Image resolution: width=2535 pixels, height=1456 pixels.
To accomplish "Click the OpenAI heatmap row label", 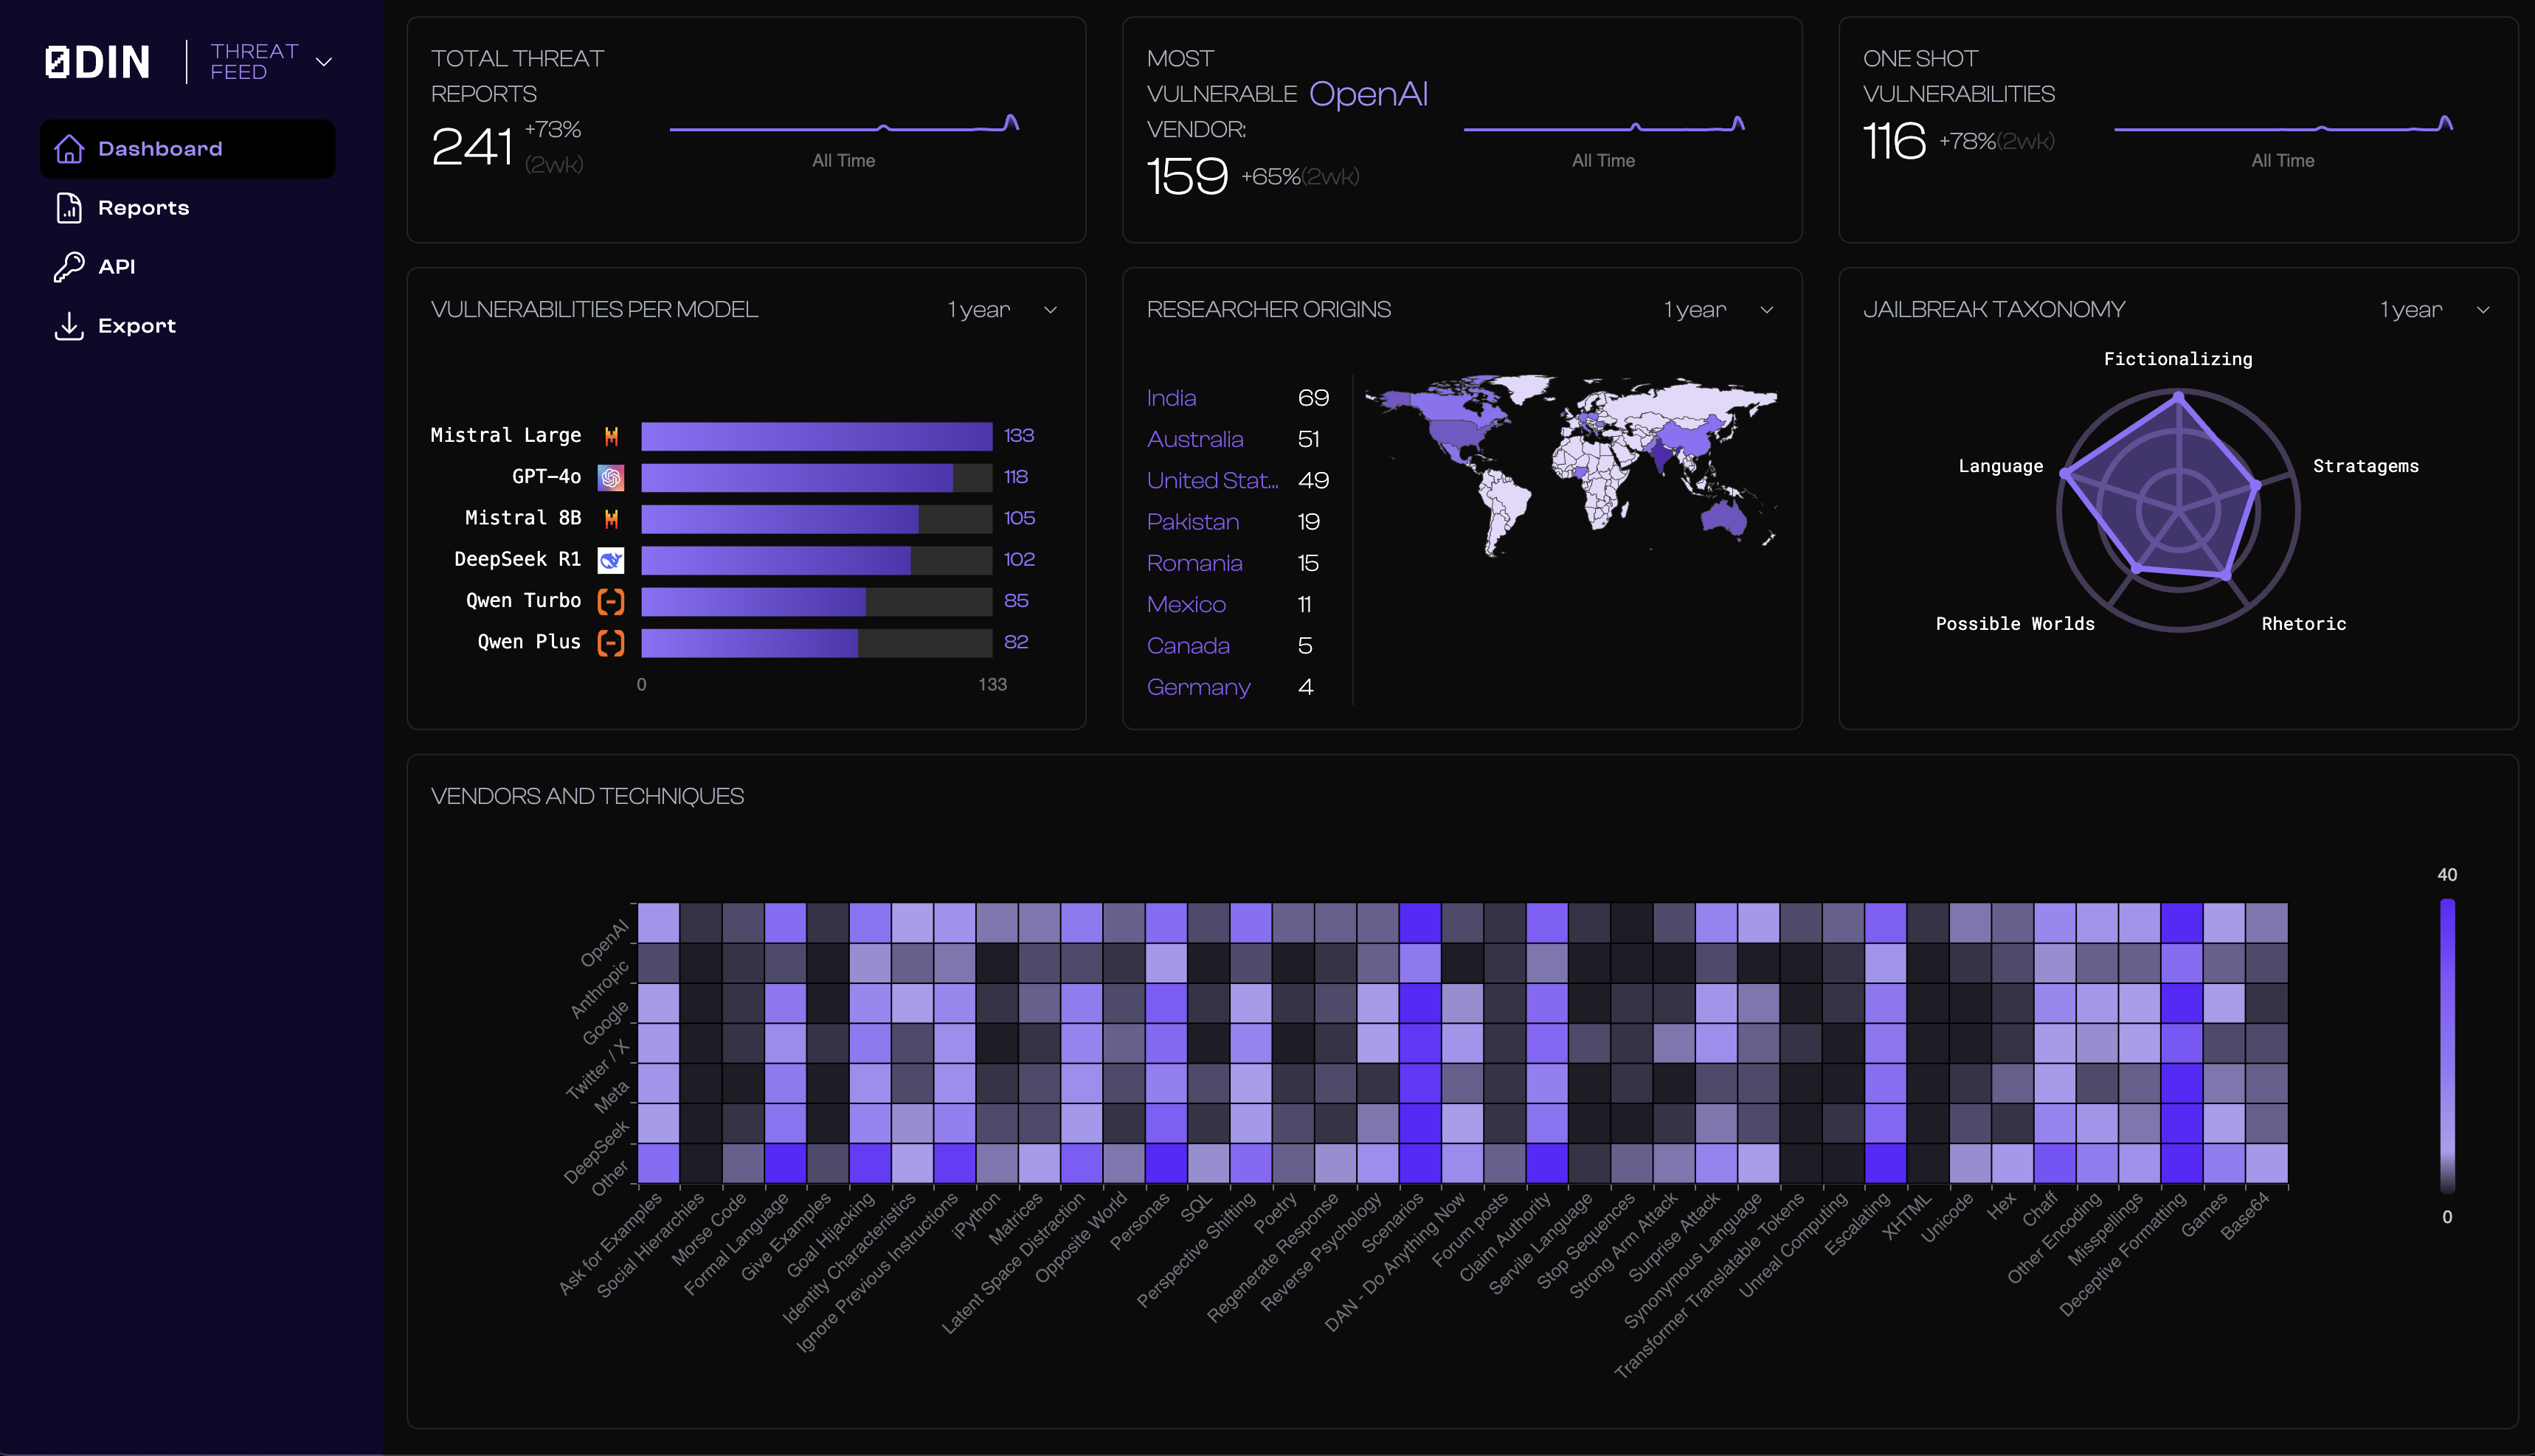I will tap(605, 943).
